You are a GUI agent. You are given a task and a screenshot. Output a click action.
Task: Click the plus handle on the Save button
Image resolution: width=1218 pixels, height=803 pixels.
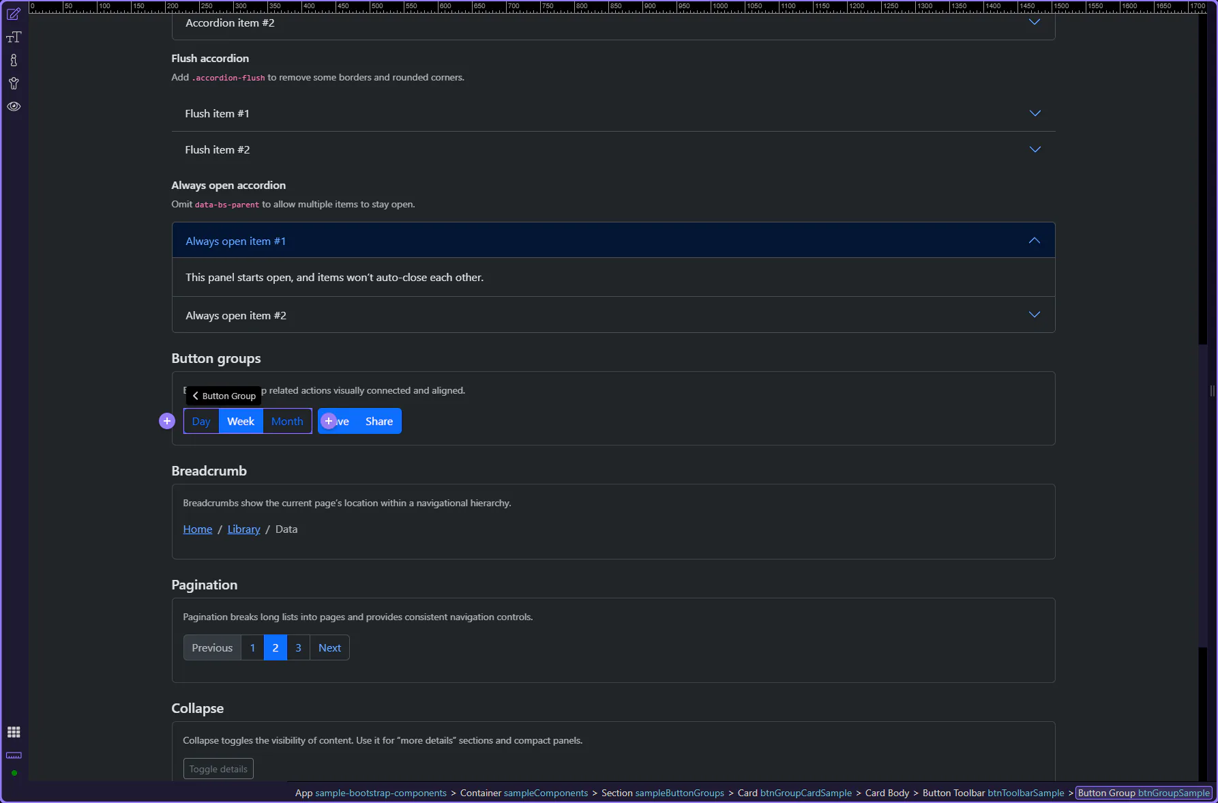point(329,421)
